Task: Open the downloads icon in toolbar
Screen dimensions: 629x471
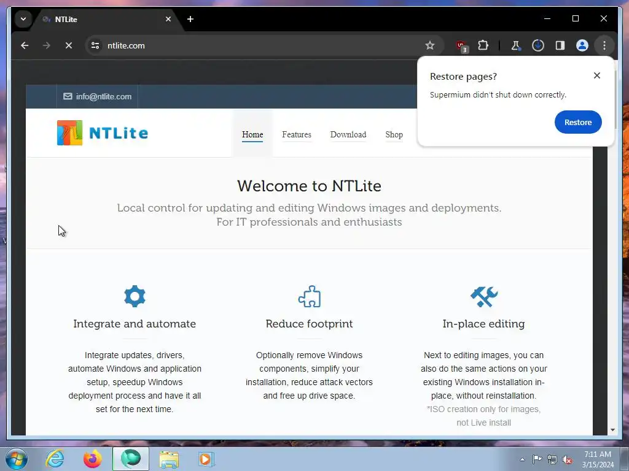Action: point(538,45)
